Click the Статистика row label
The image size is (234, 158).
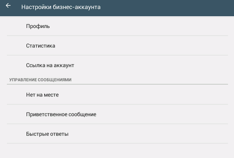(41, 46)
